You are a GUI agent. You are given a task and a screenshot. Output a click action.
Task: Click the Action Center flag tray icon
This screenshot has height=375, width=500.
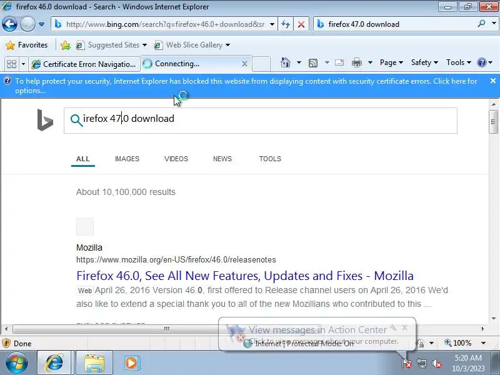coord(406,363)
